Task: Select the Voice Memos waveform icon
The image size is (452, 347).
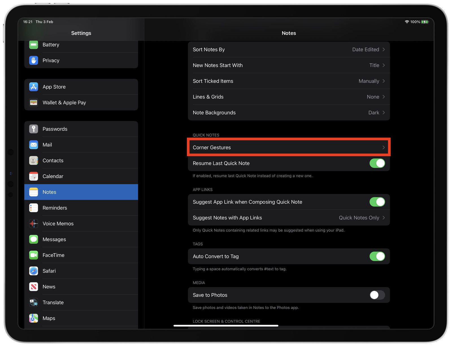Action: (x=34, y=224)
